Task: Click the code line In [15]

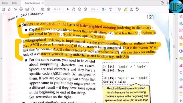Action: coord(126,78)
